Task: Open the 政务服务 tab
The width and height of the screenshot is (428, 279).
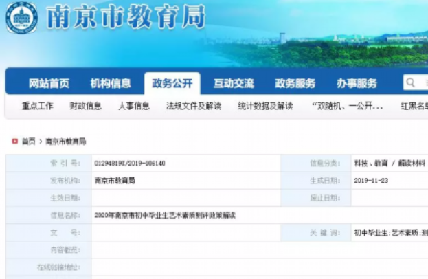Action: pos(295,83)
